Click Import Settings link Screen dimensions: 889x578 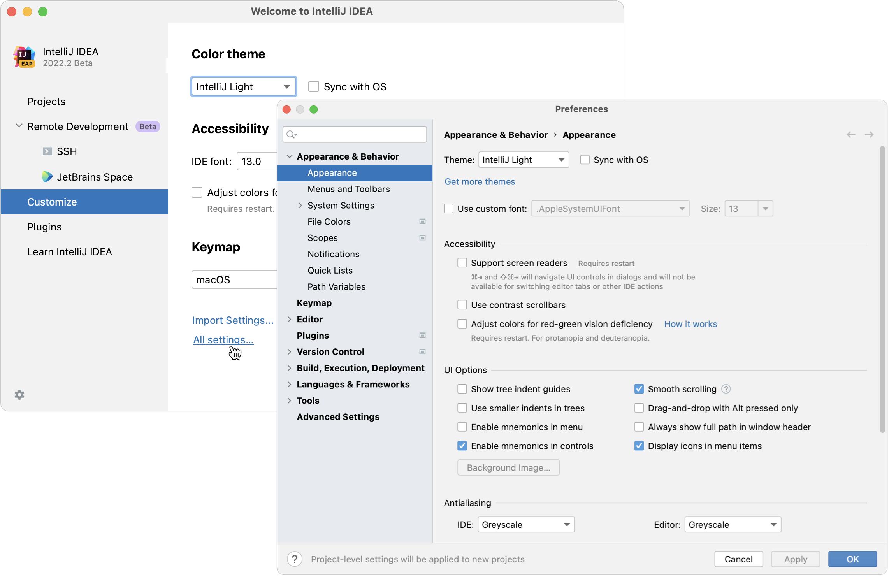(x=233, y=320)
